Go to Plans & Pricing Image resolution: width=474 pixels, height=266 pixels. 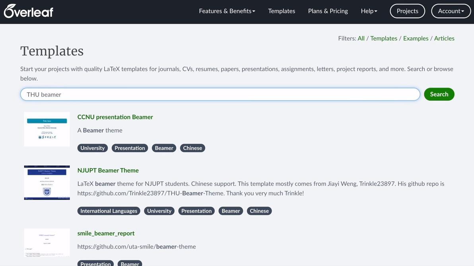328,11
